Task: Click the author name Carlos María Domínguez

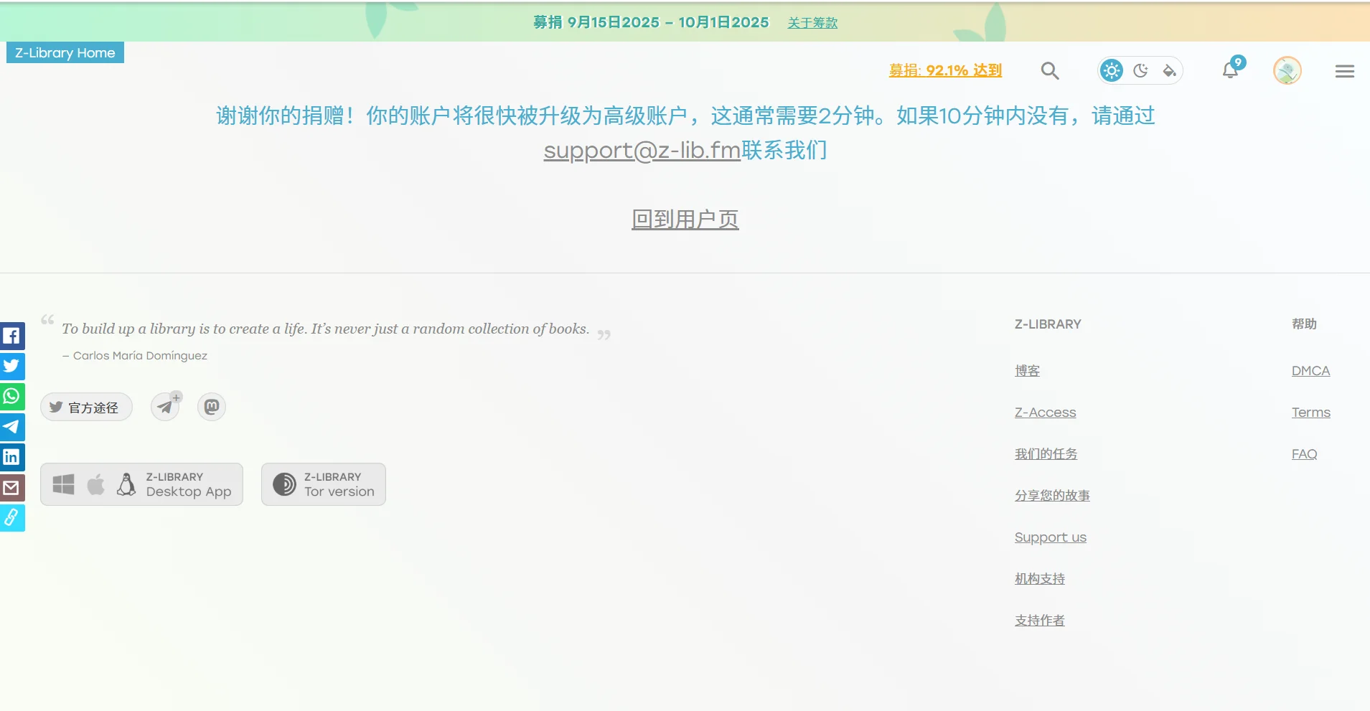Action: 140,356
